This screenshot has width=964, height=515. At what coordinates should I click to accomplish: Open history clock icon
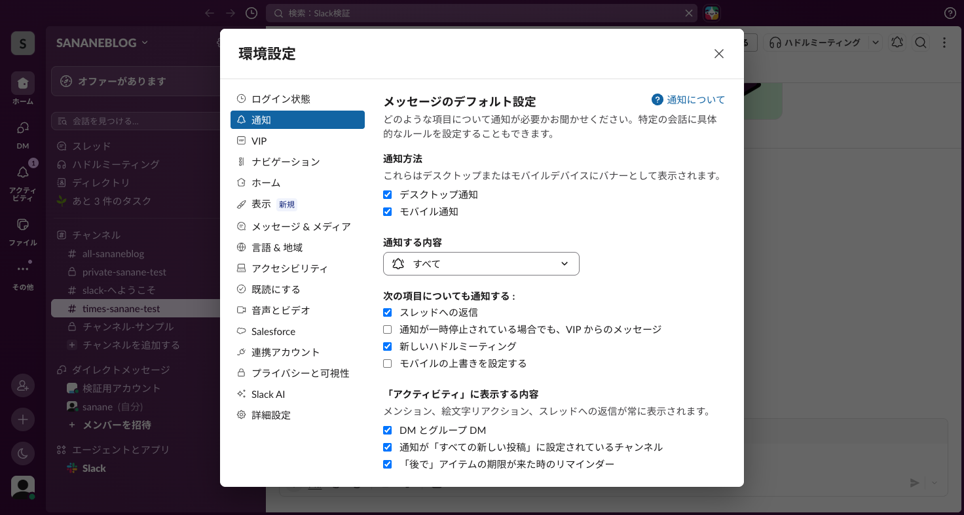tap(251, 13)
